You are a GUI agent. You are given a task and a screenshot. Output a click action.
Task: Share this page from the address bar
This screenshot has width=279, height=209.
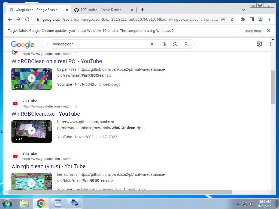point(223,19)
